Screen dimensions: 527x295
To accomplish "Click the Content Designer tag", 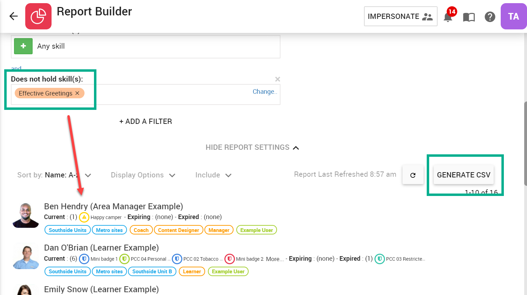I will pos(178,230).
